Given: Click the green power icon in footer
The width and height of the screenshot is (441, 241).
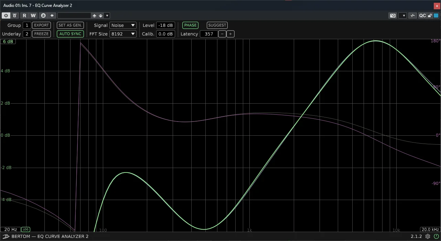Looking at the screenshot, I should click(x=436, y=237).
